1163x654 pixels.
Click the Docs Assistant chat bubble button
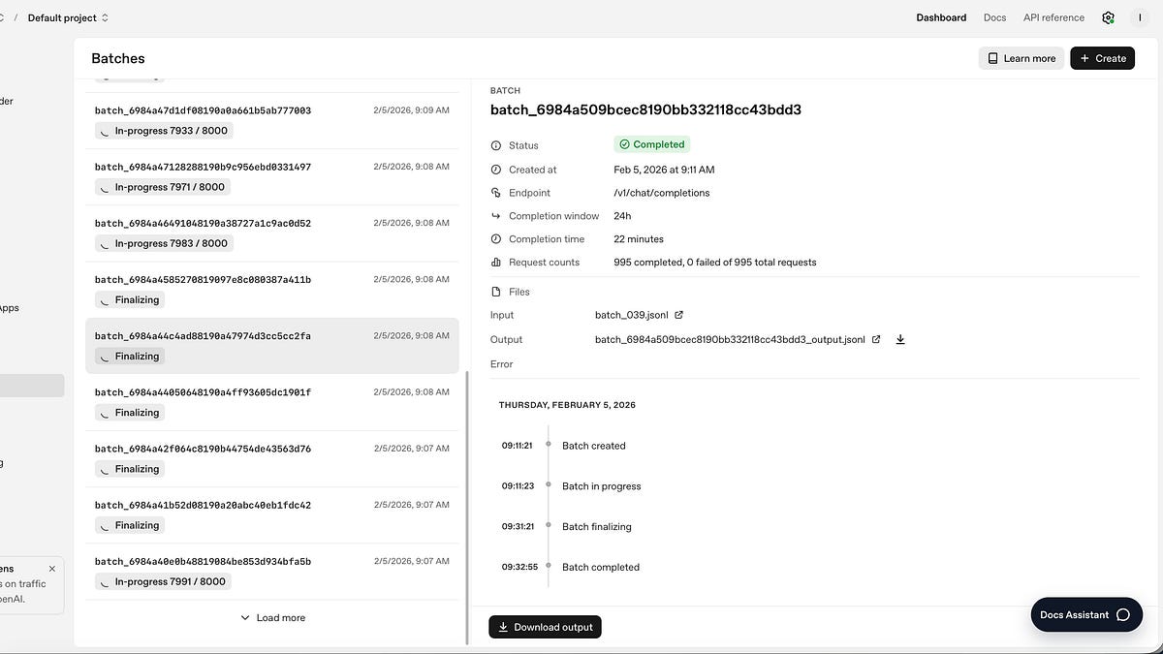pos(1085,614)
